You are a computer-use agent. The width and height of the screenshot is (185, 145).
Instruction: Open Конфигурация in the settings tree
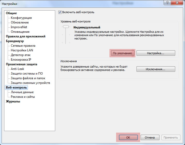21,18
